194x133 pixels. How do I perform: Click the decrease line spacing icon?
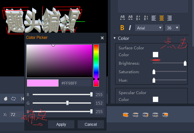pos(146,18)
